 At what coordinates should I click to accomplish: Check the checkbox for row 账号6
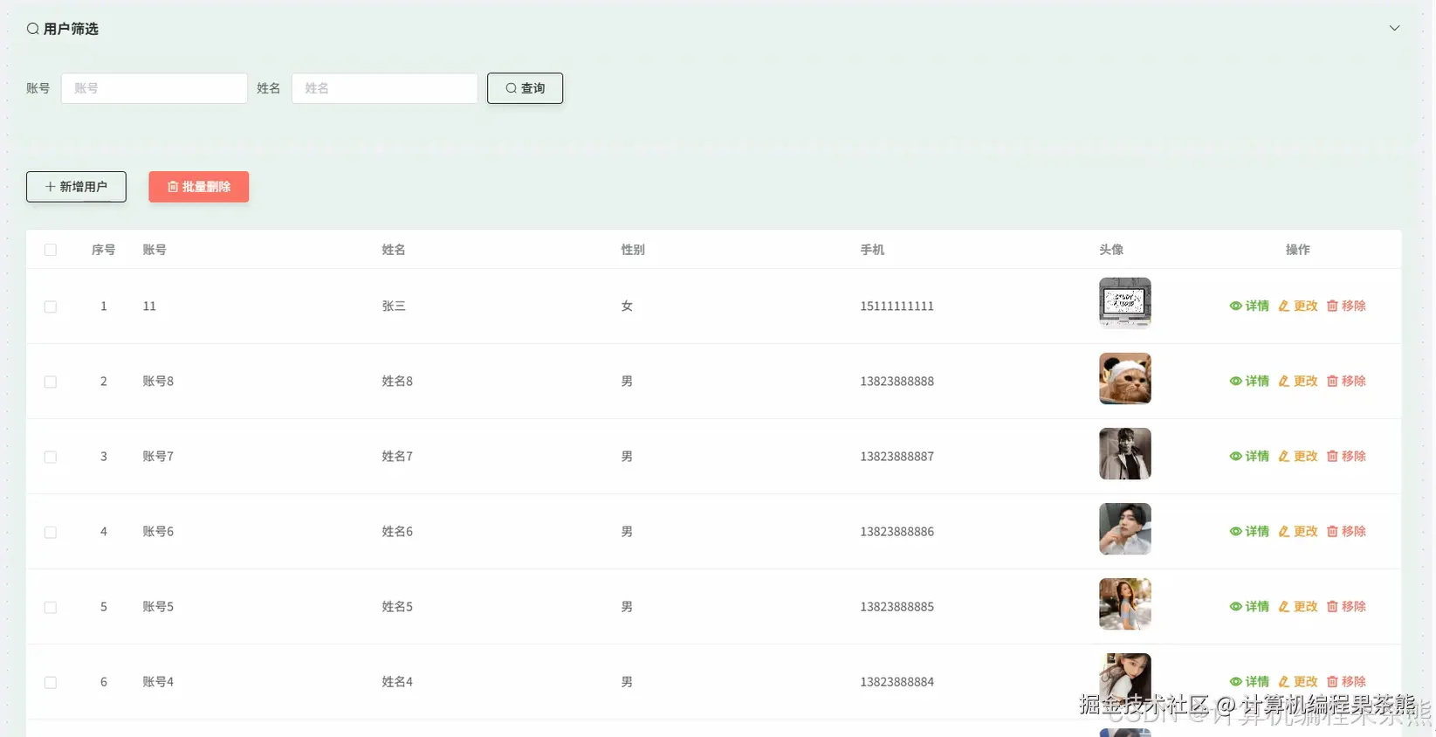pos(51,532)
